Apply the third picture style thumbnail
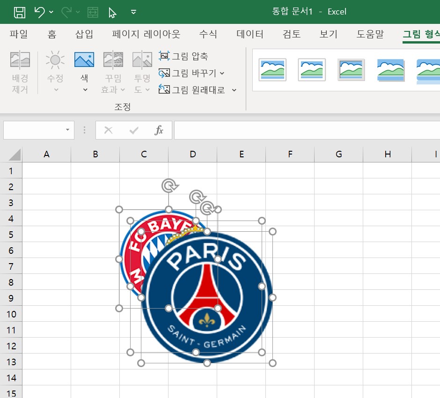The width and height of the screenshot is (440, 398). pos(351,70)
